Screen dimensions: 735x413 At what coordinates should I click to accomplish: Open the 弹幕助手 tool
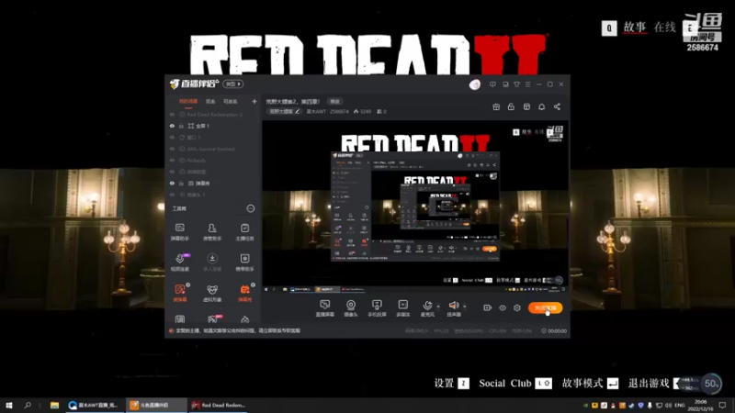pos(180,232)
